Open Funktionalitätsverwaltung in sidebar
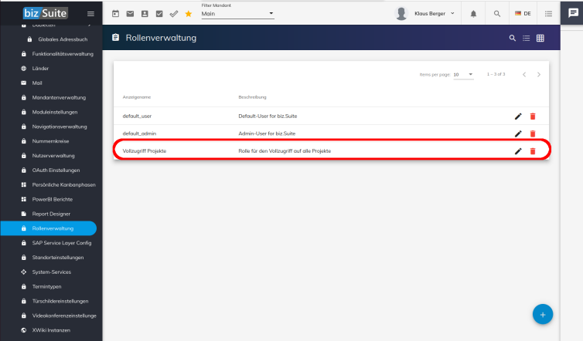The width and height of the screenshot is (583, 341). tap(63, 54)
